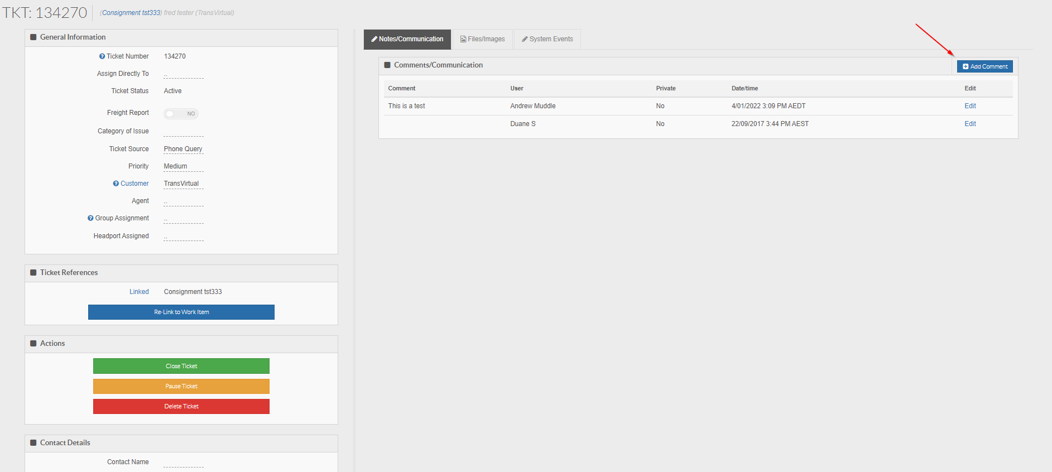
Task: Click the red Delete Ticket button
Action: 181,406
